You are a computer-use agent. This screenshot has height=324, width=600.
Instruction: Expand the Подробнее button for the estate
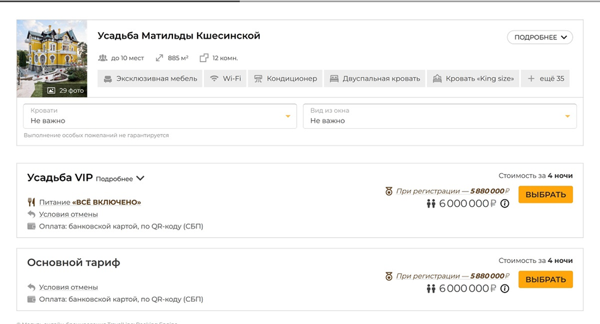[x=540, y=38]
